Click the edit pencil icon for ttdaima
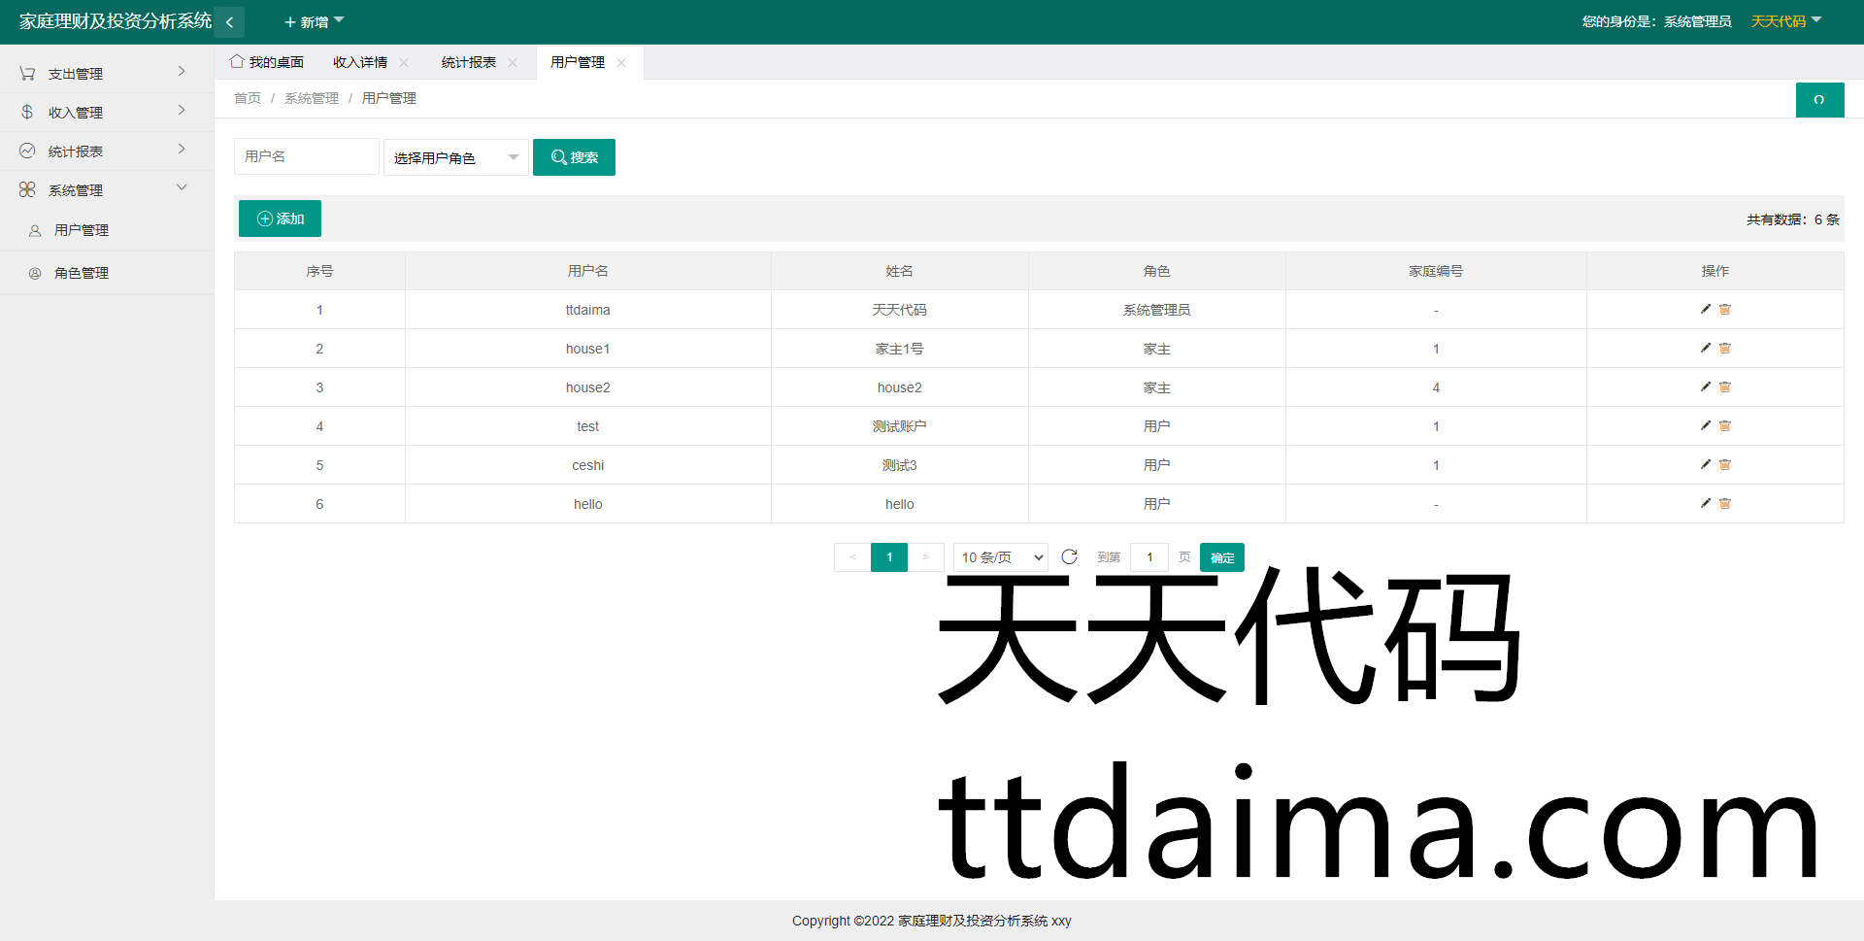 tap(1705, 309)
